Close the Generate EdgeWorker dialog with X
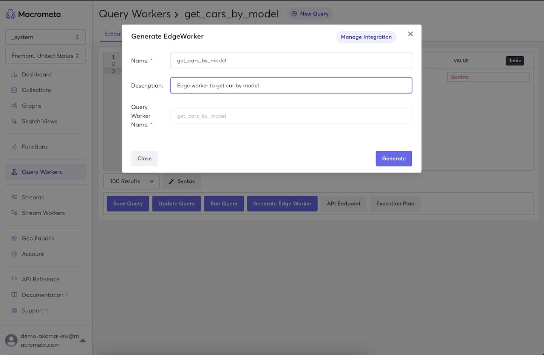This screenshot has width=544, height=355. point(410,34)
